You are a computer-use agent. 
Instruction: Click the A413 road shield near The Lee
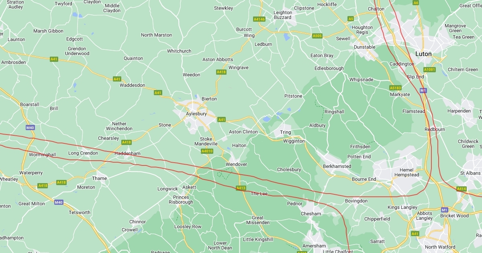tap(241, 188)
